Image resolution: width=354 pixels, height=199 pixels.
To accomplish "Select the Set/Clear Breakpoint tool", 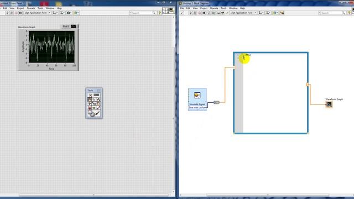I will (90, 108).
